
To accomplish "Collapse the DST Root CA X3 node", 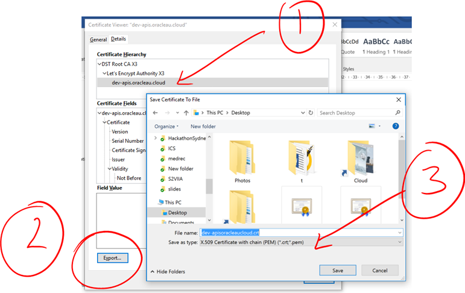I will pyautogui.click(x=100, y=63).
